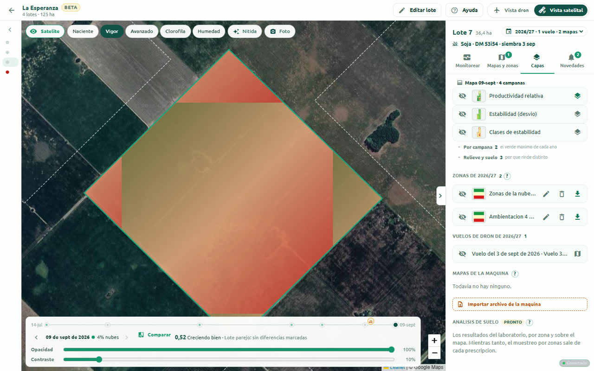This screenshot has width=594, height=371.
Task: Show the Estabilidad (desvio) layer
Action: pos(462,114)
